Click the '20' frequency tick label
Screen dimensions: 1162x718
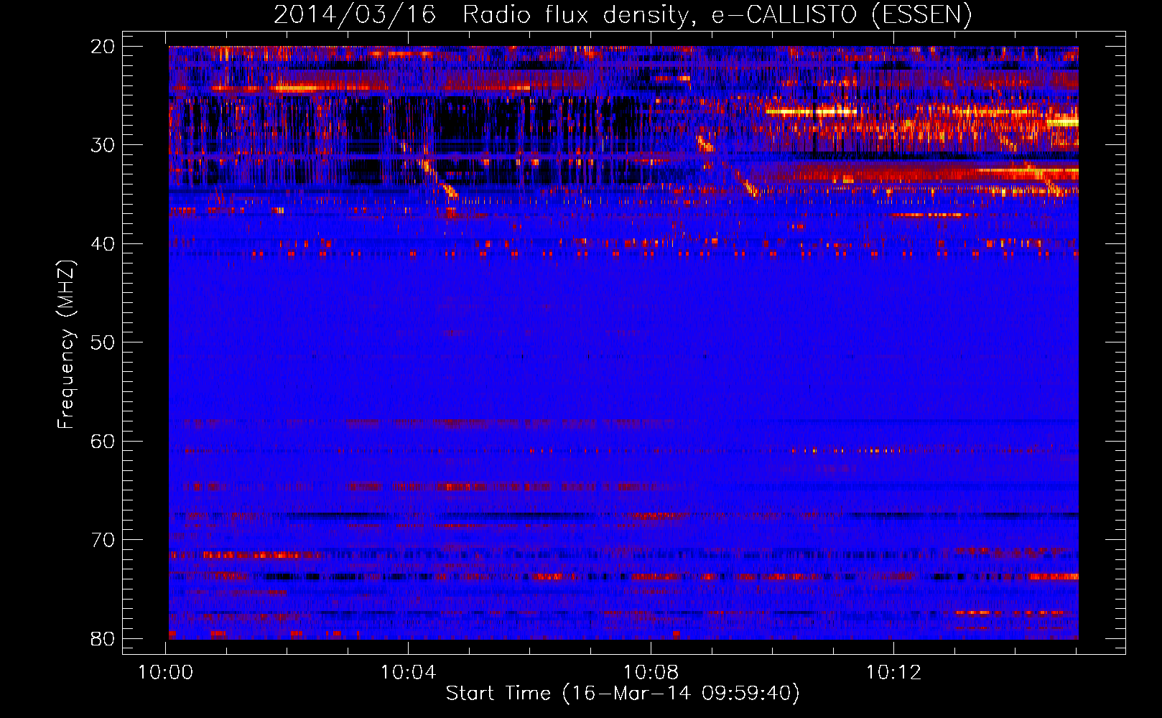click(x=103, y=47)
